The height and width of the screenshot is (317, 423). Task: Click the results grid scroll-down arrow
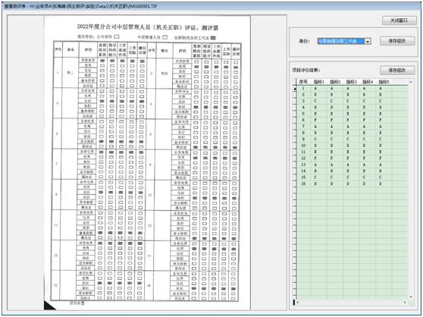pos(411,297)
